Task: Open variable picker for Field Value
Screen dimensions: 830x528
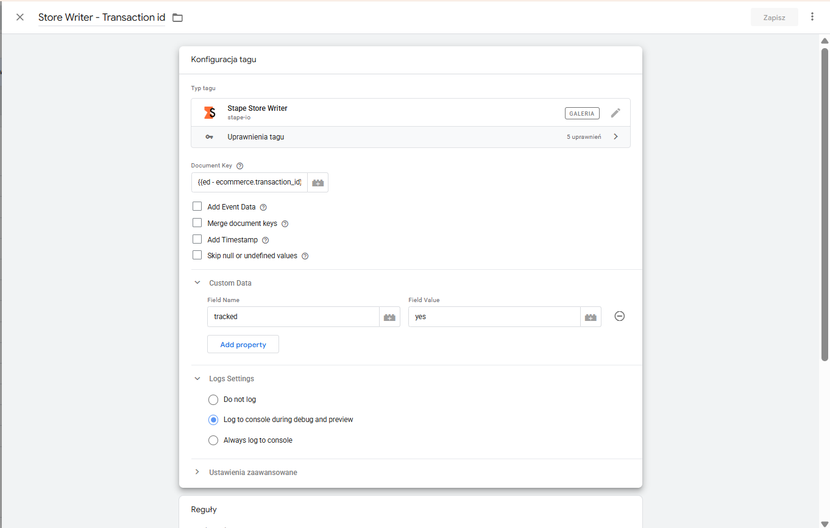Action: pyautogui.click(x=591, y=317)
